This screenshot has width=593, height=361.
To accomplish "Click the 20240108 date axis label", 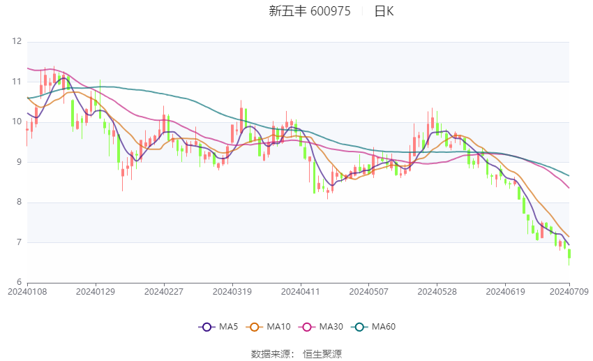I will click(27, 291).
